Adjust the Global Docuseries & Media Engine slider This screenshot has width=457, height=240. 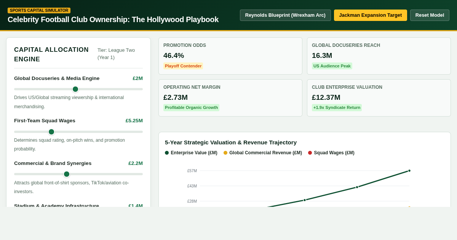pyautogui.click(x=78, y=89)
